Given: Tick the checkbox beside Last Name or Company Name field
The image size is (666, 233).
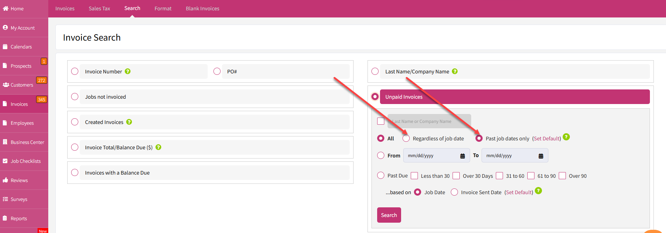Looking at the screenshot, I should point(381,121).
